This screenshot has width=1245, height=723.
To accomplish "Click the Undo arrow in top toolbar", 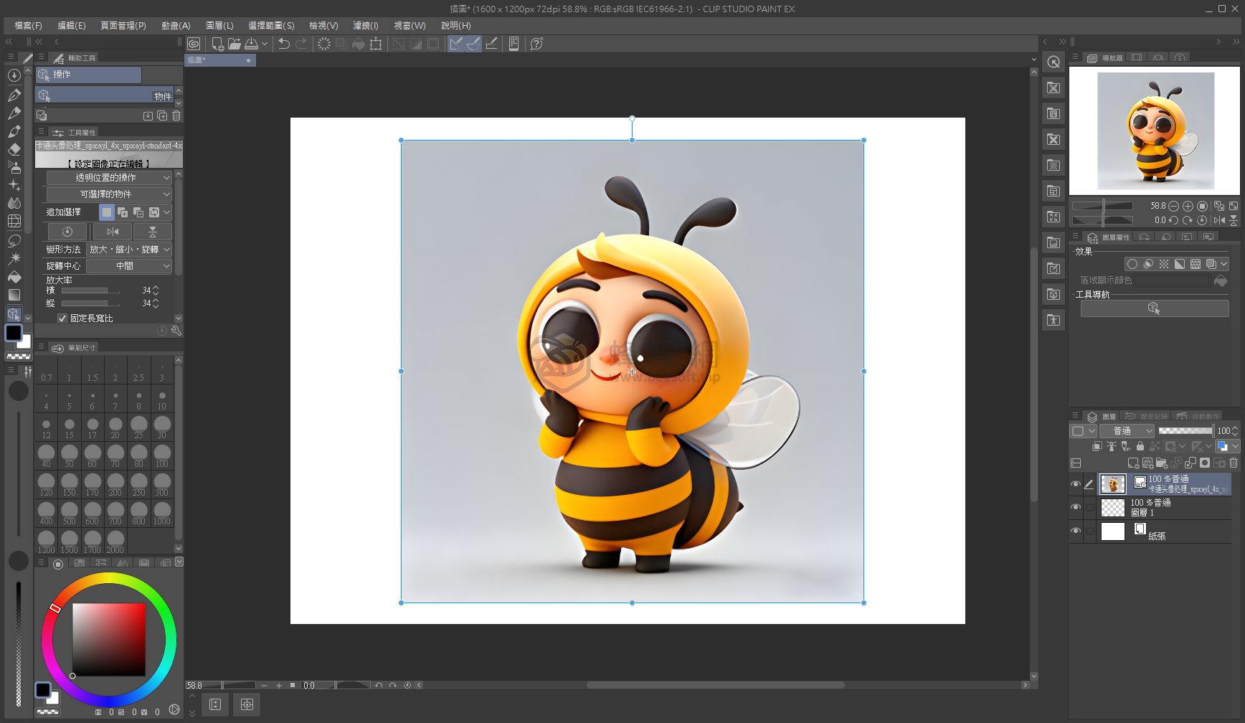I will 284,44.
